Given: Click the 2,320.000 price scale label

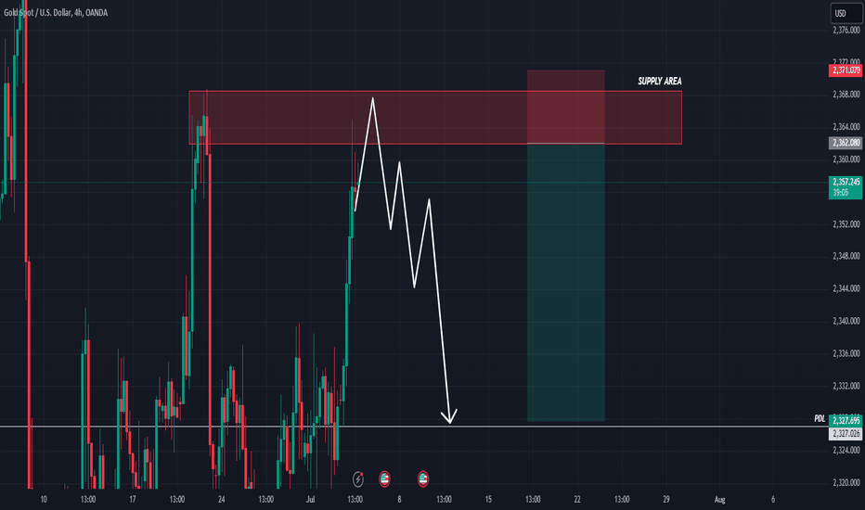Looking at the screenshot, I should [846, 482].
